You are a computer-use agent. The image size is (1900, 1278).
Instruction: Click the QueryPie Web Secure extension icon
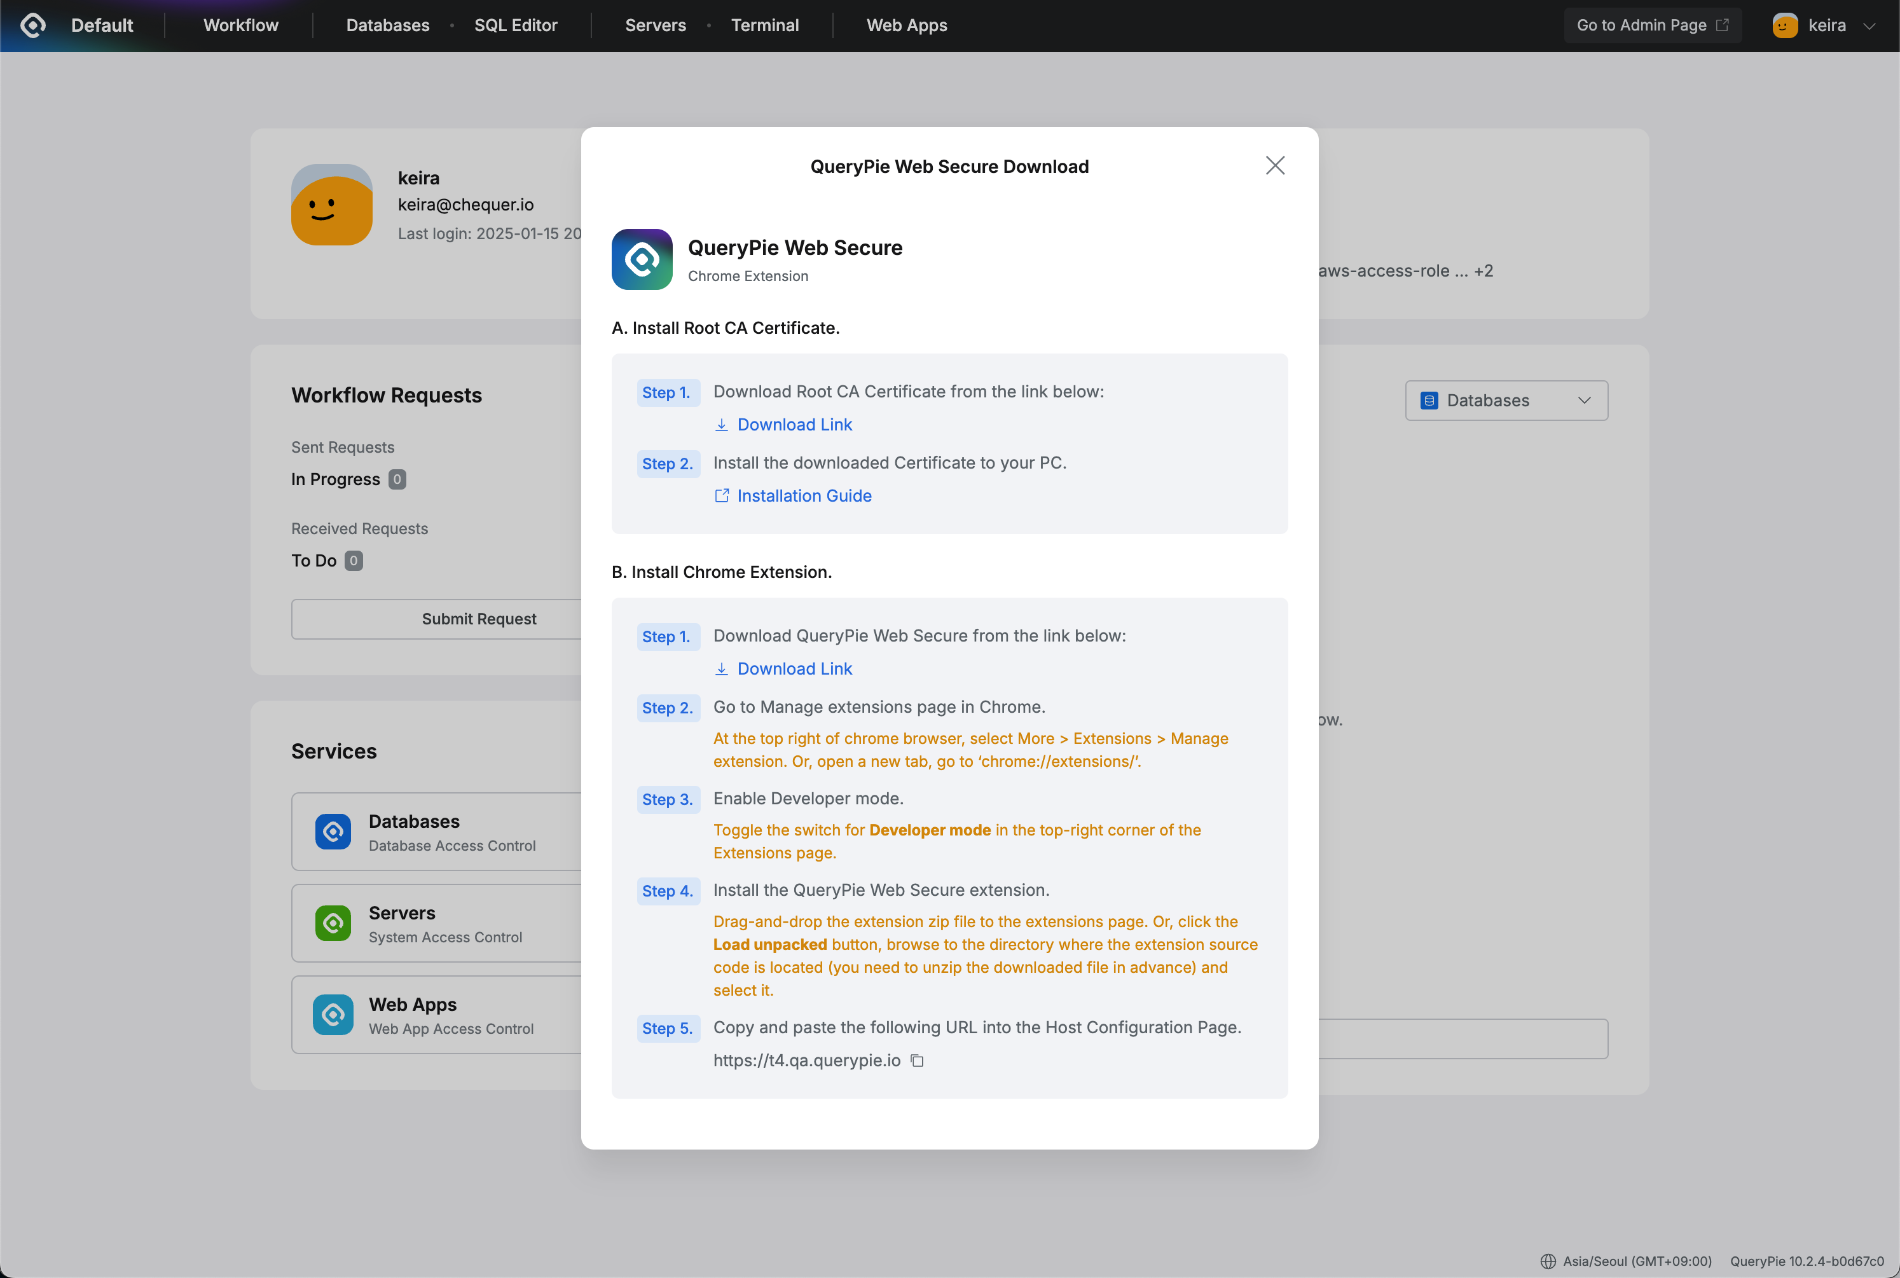(642, 259)
